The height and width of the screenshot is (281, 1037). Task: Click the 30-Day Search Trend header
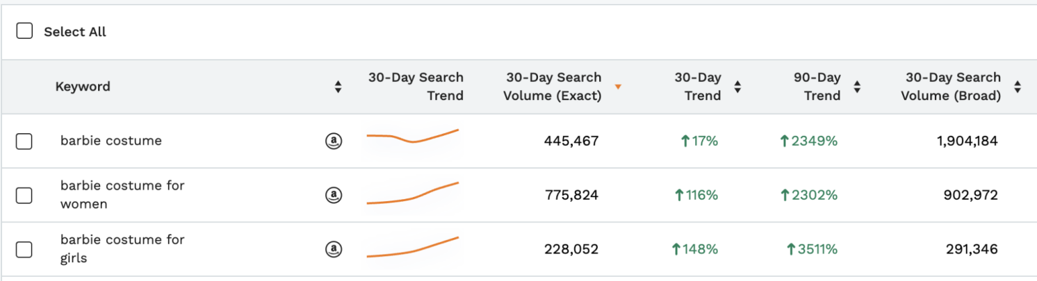click(x=416, y=87)
